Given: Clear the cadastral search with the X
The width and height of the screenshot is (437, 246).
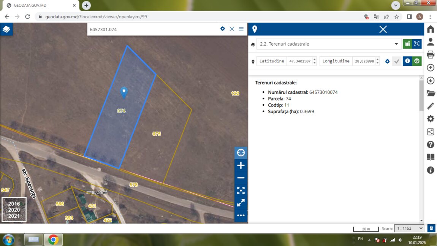Looking at the screenshot, I should coord(232,29).
